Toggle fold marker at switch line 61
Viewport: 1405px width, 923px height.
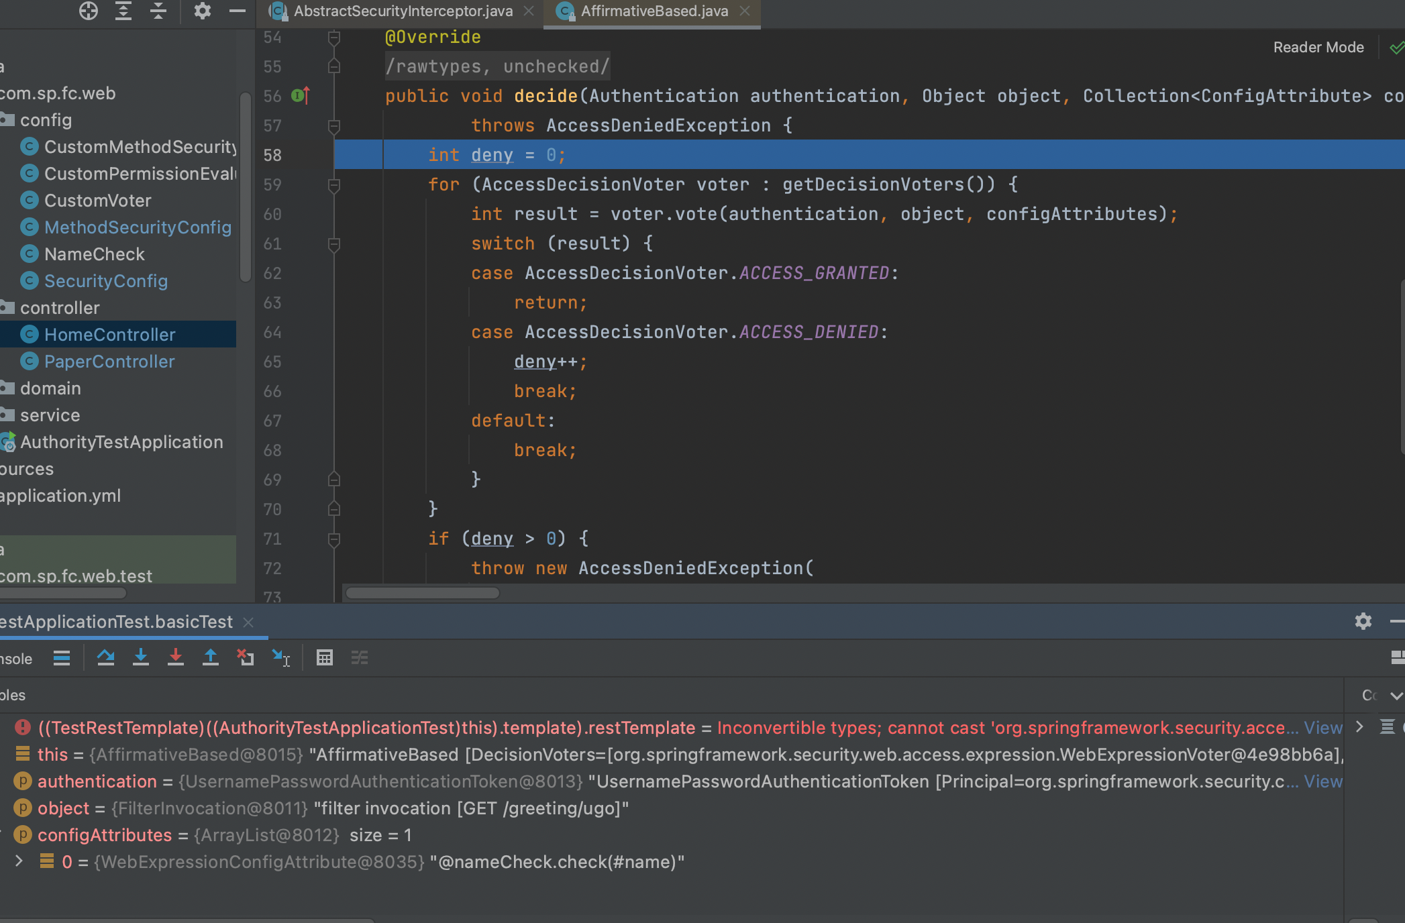tap(334, 243)
